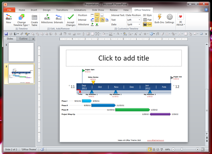212x154 pixels.
Task: Select the yellow Status Review milestone marker
Action: (x=93, y=82)
